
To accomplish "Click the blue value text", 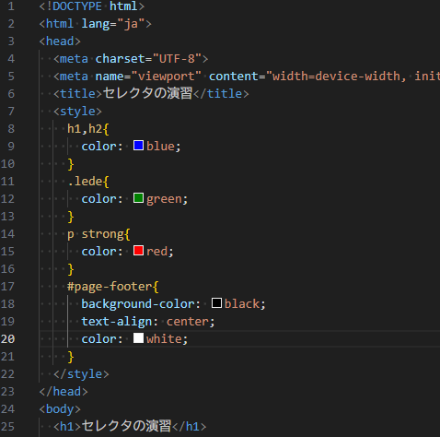I will point(160,147).
